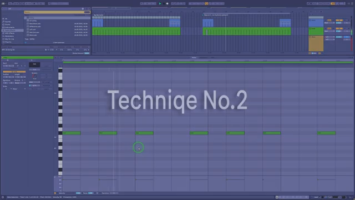Select the orange Main track header
Viewport: 355px width, 200px height.
(x=316, y=43)
